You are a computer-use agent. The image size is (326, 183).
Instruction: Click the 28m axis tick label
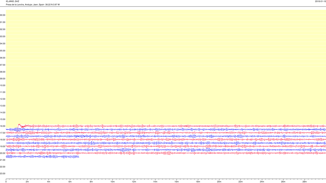304,182
